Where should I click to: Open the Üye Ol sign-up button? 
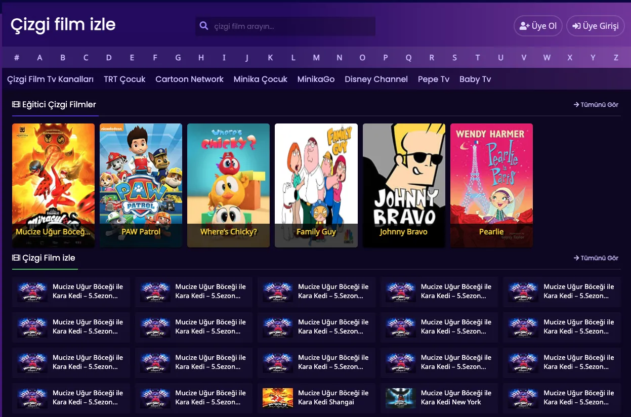coord(538,26)
